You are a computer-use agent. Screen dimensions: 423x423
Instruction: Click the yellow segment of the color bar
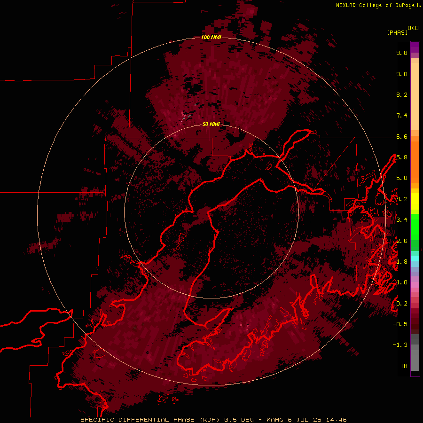(415, 201)
